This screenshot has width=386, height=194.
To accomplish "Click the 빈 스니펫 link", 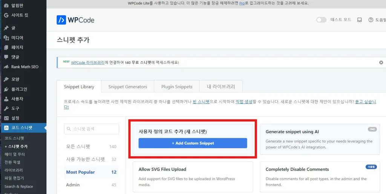I will point(201,102).
